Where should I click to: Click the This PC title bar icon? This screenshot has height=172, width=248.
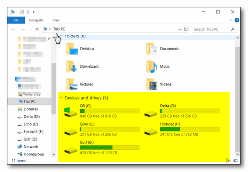tap(12, 12)
